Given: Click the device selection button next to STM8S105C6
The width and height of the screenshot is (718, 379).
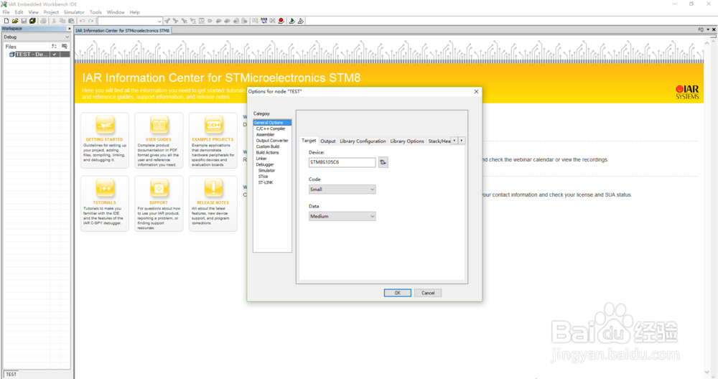Looking at the screenshot, I should [383, 162].
